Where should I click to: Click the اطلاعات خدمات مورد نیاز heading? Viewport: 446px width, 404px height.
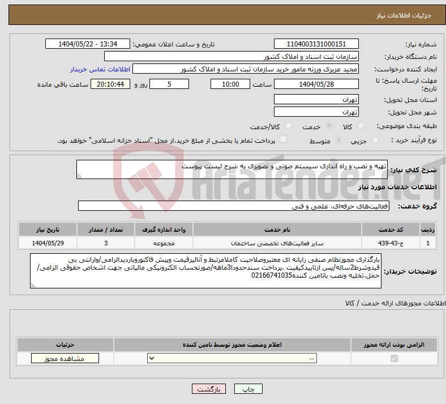(x=397, y=187)
